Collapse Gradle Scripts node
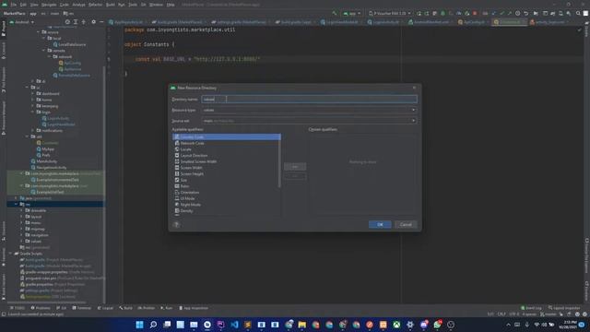590x332 pixels. point(10,254)
